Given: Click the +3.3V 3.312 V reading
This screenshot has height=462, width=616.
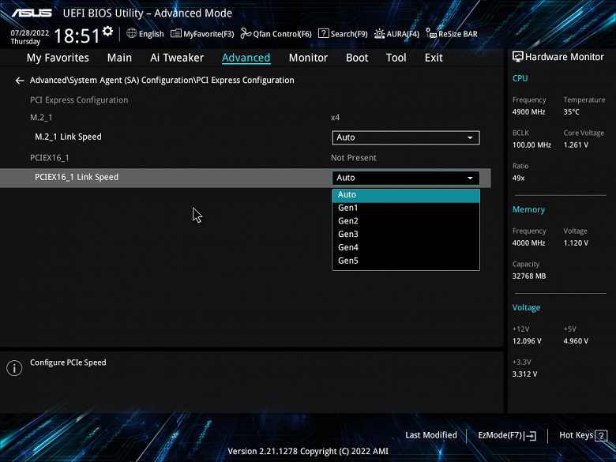Looking at the screenshot, I should pyautogui.click(x=524, y=374).
